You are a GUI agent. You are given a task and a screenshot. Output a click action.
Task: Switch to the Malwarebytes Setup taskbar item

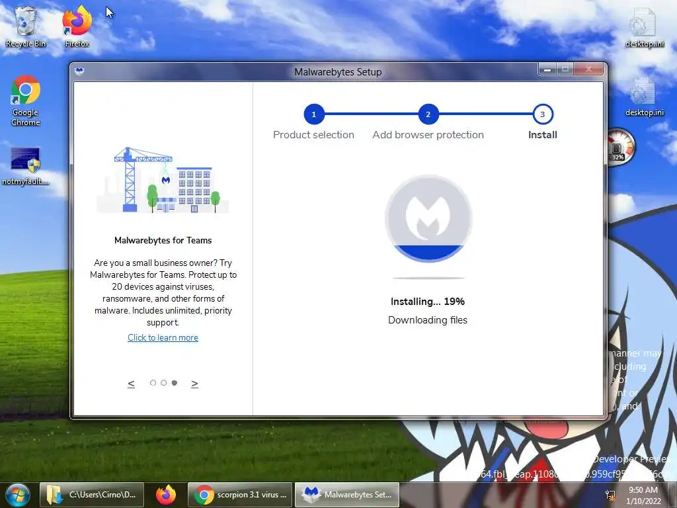click(347, 495)
